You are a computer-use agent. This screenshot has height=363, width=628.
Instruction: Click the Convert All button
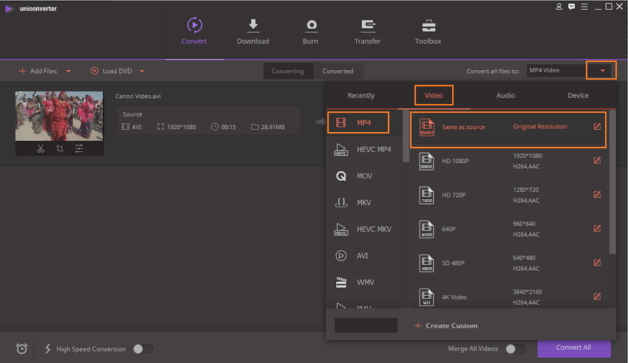573,348
